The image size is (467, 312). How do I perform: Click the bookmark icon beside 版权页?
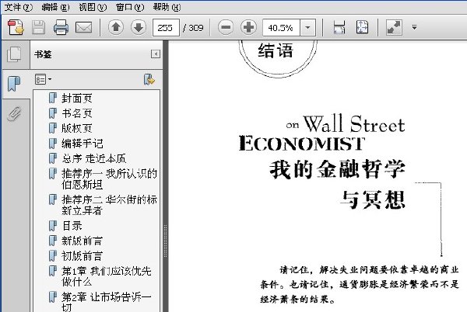point(53,127)
